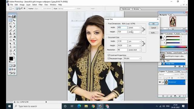Screen dimensions: 194x109
Task: Open Chrome from the taskbar
Action: (x=93, y=106)
